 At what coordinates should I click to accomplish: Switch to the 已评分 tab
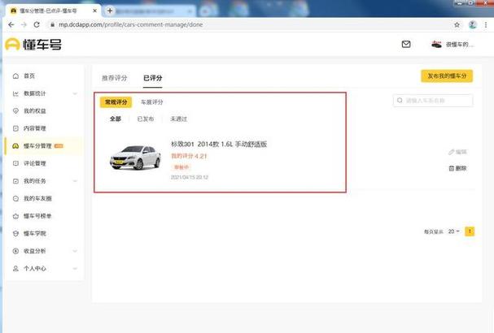point(153,78)
